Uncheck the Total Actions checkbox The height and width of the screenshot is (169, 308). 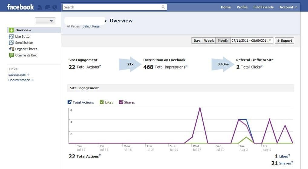tap(70, 102)
